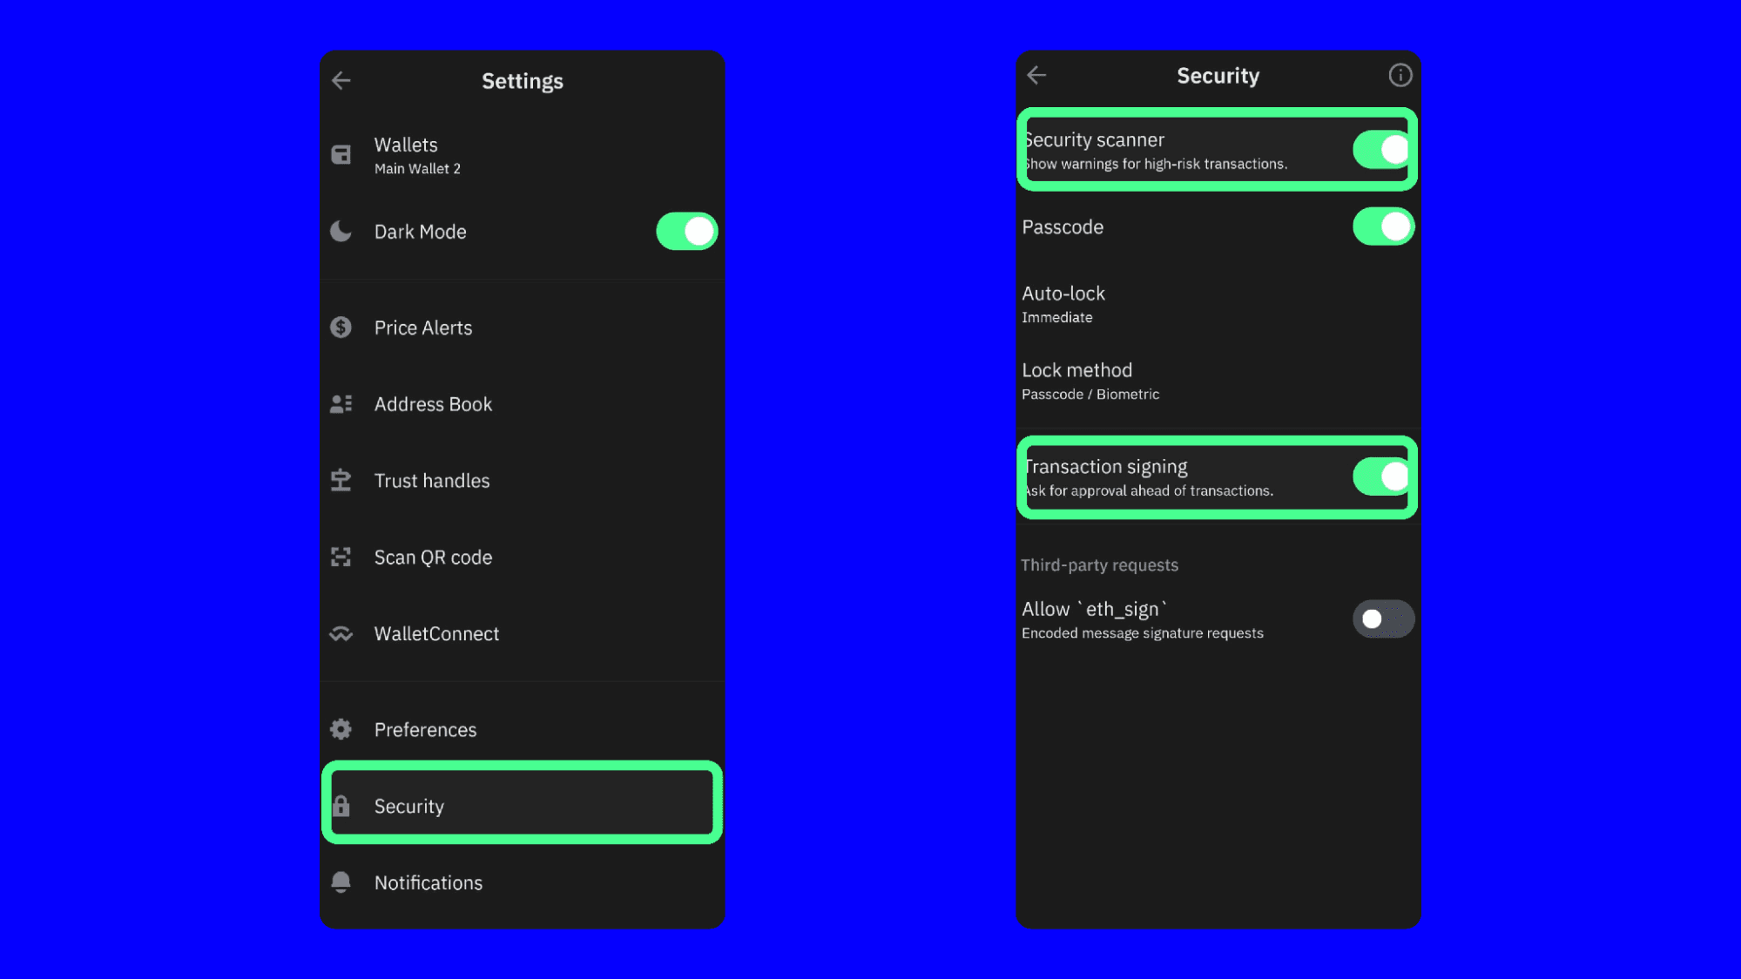Select Main Wallet 2 wallet
The width and height of the screenshot is (1741, 980).
(419, 167)
